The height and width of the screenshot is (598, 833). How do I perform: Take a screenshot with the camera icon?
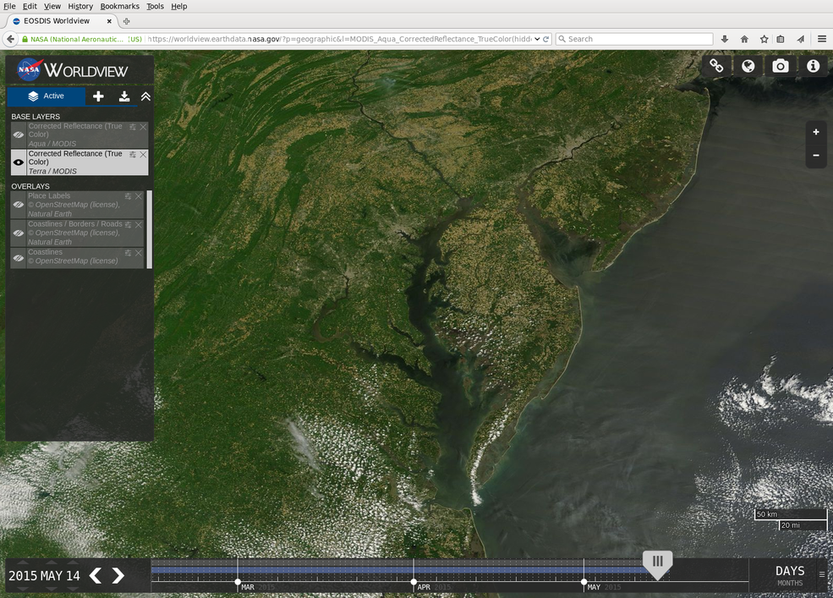(780, 65)
